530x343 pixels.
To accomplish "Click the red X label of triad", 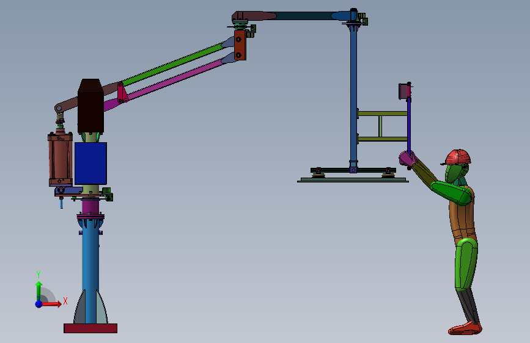I will [65, 301].
